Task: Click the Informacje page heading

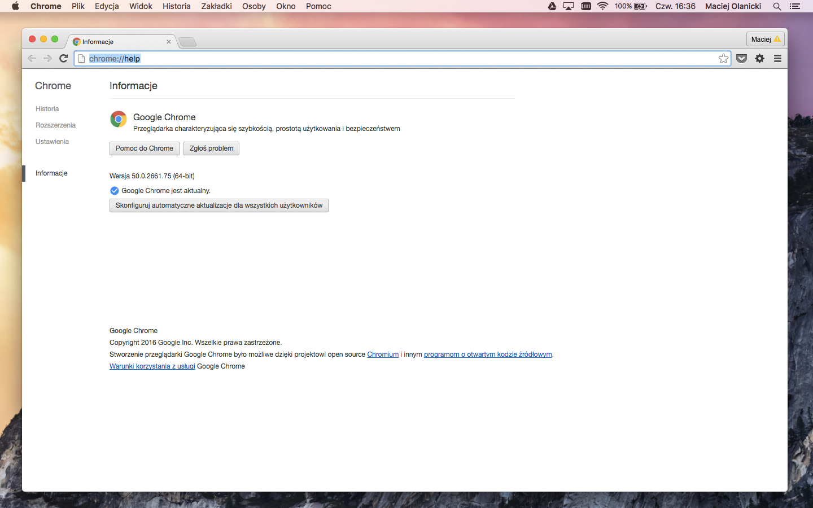Action: click(x=133, y=86)
